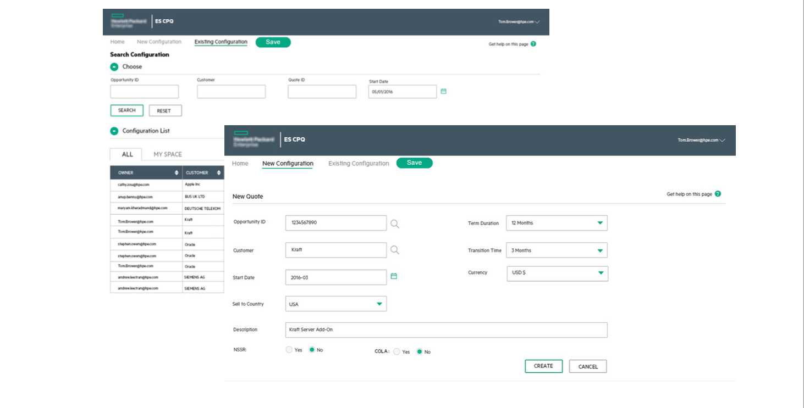Screen dimensions: 804x408
Task: Click the Hewlett Packard logo in Search Configuration header
Action: pos(129,21)
